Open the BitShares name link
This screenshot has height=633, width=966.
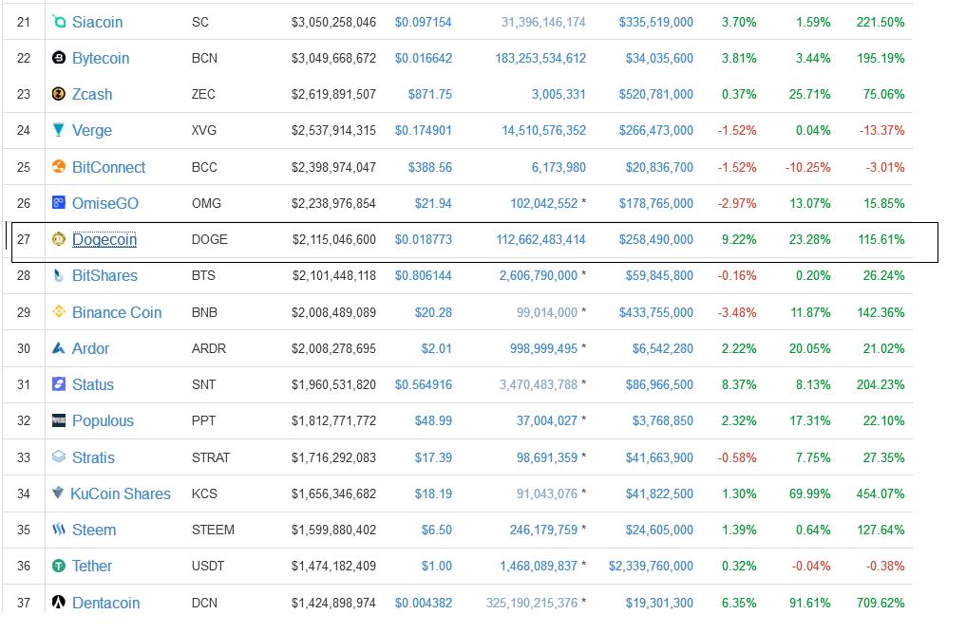[104, 276]
